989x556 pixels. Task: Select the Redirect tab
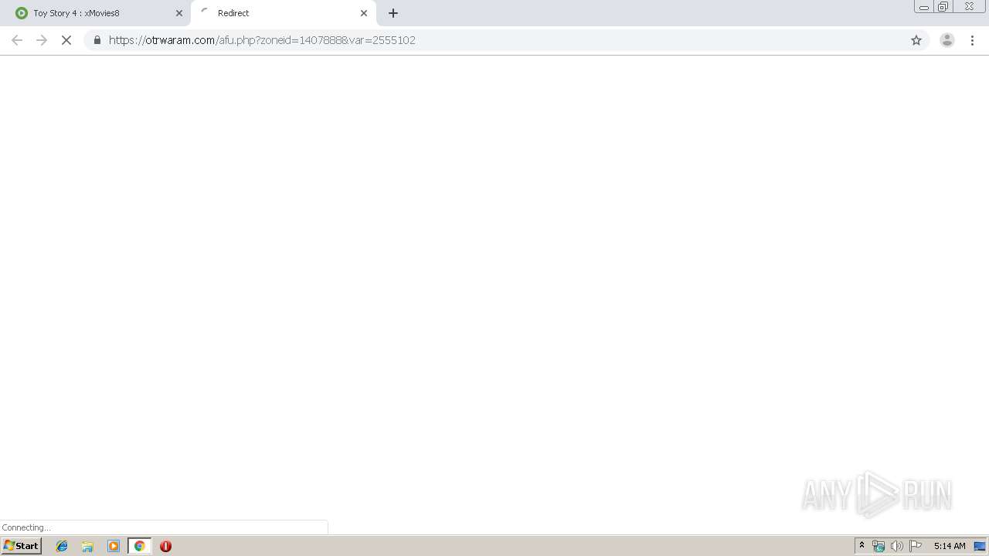(284, 13)
